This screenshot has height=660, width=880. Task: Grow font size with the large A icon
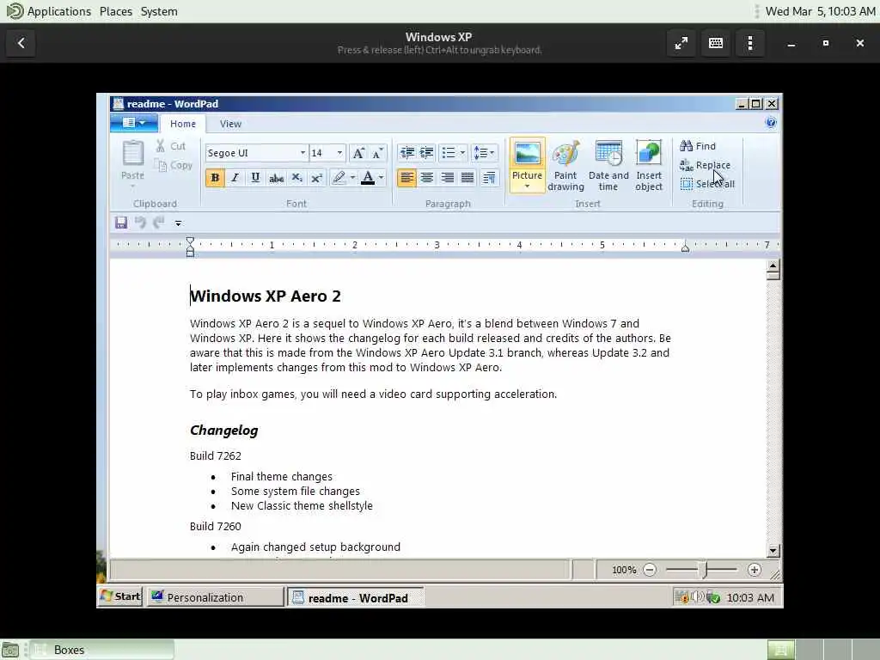click(x=358, y=153)
